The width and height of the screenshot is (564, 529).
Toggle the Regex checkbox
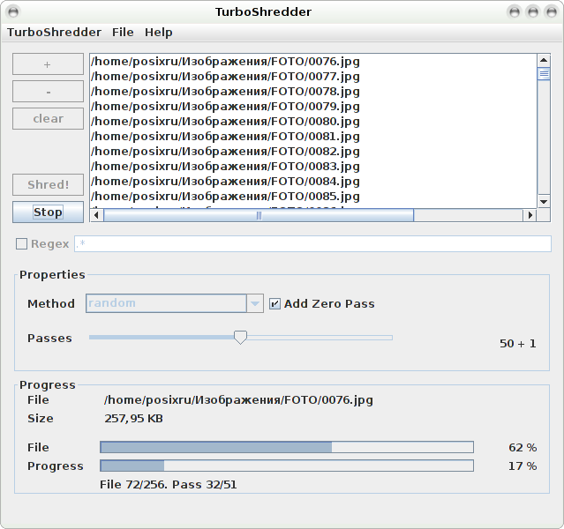(x=21, y=243)
